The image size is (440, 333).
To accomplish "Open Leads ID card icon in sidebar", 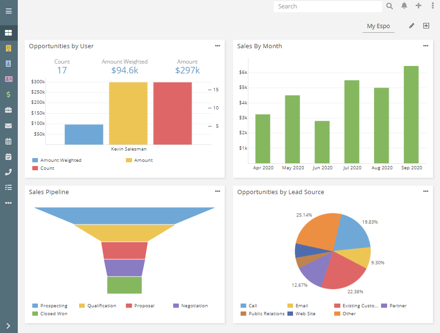I will click(8, 79).
